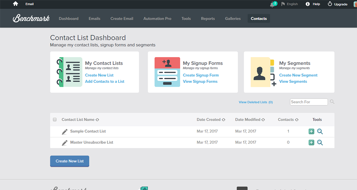Click the Upgrade link
This screenshot has height=190, width=357.
click(341, 4)
